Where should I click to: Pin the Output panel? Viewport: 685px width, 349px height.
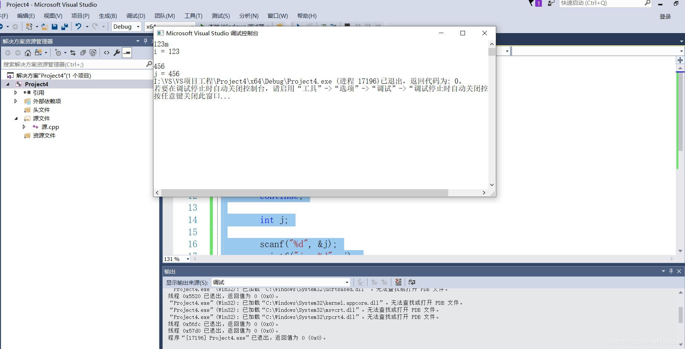[671, 271]
